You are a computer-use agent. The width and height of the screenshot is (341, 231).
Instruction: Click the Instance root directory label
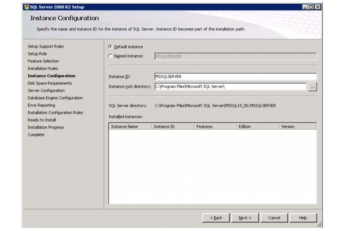pyautogui.click(x=129, y=86)
